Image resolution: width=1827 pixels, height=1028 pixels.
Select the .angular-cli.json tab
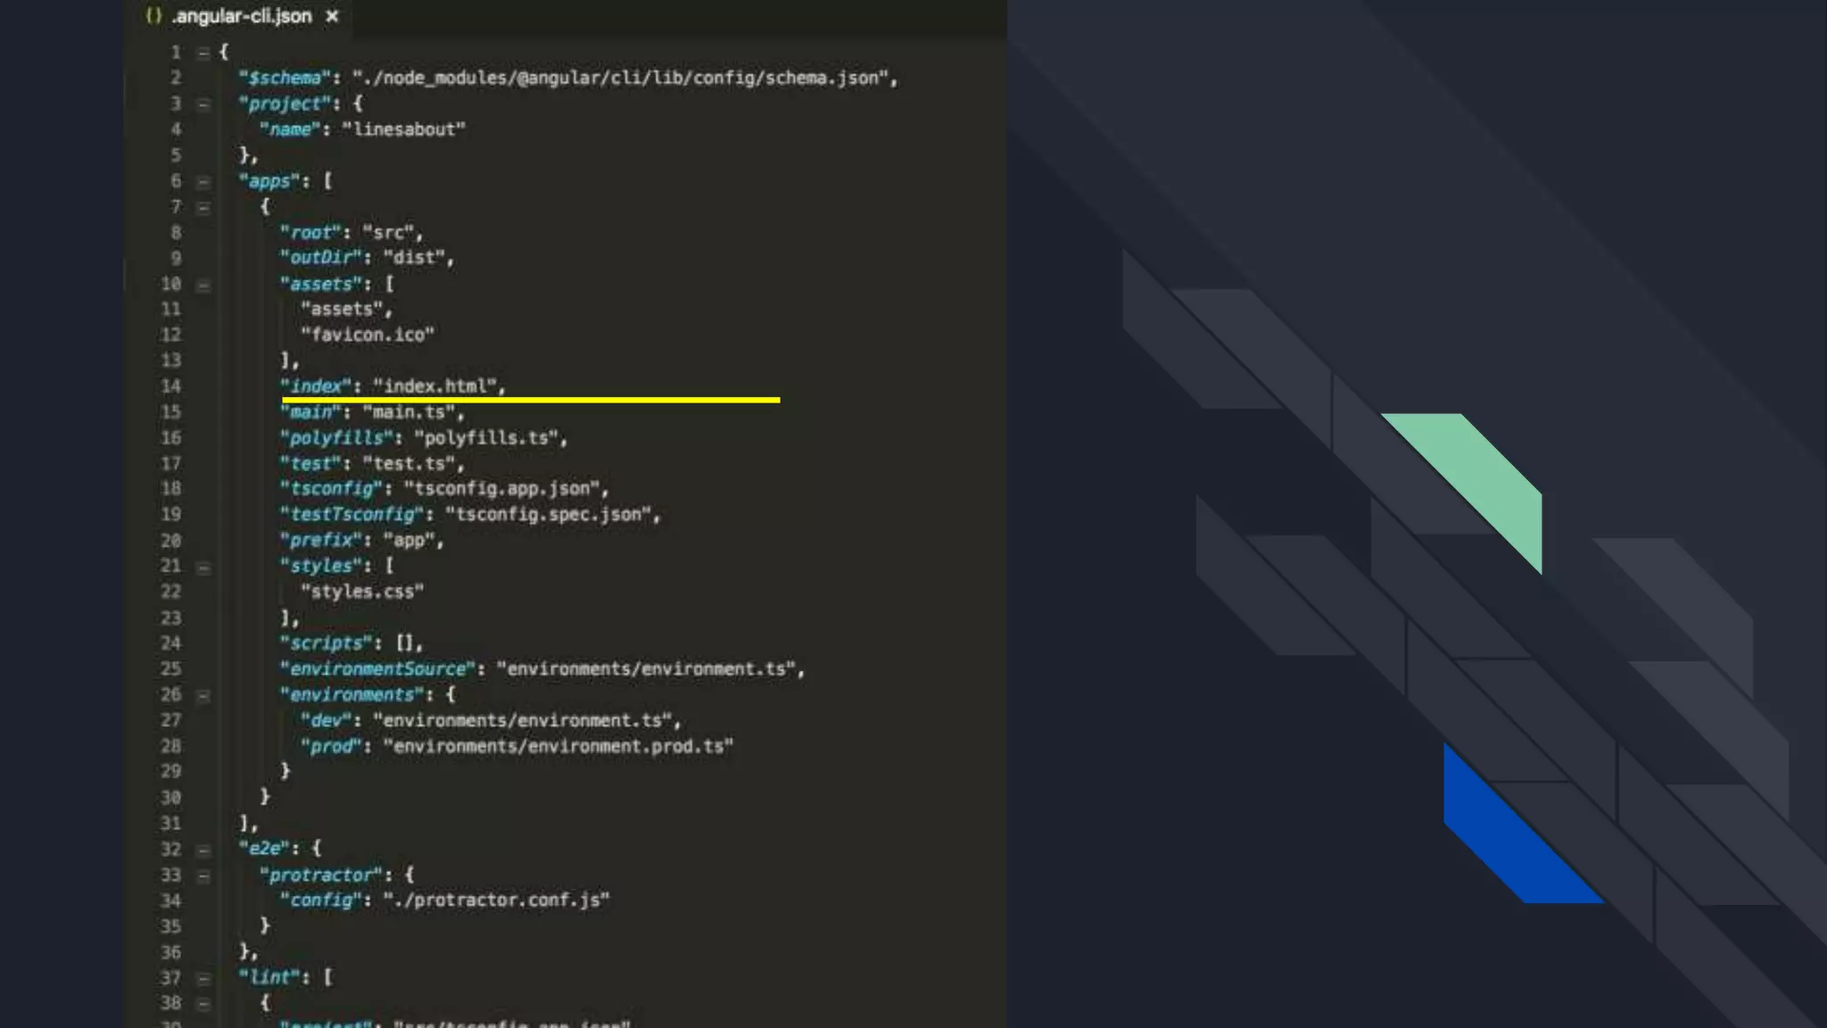tap(242, 16)
